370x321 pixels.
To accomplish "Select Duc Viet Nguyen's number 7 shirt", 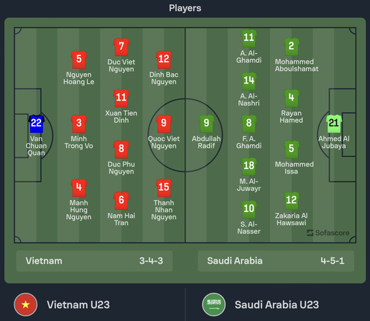I will 121,47.
